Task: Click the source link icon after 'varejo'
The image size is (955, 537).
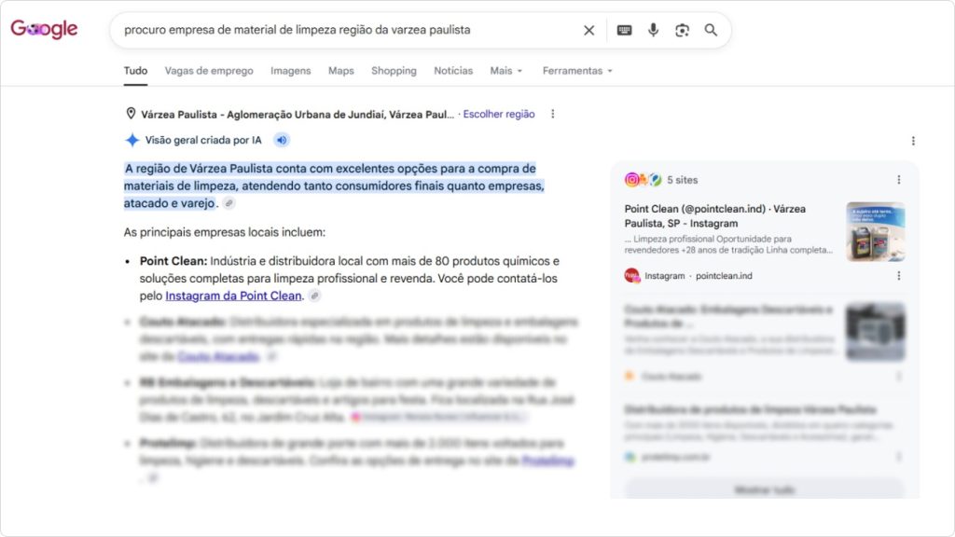Action: coord(229,203)
